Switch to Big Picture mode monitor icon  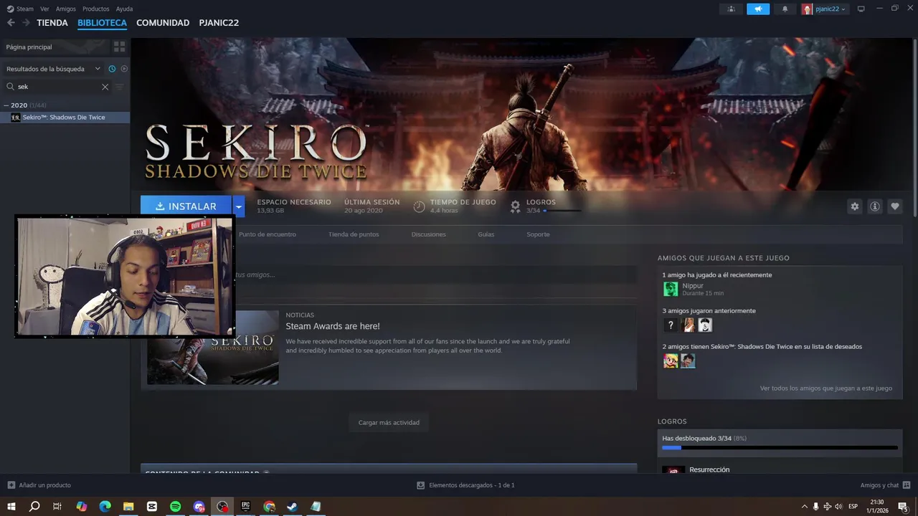tap(861, 9)
